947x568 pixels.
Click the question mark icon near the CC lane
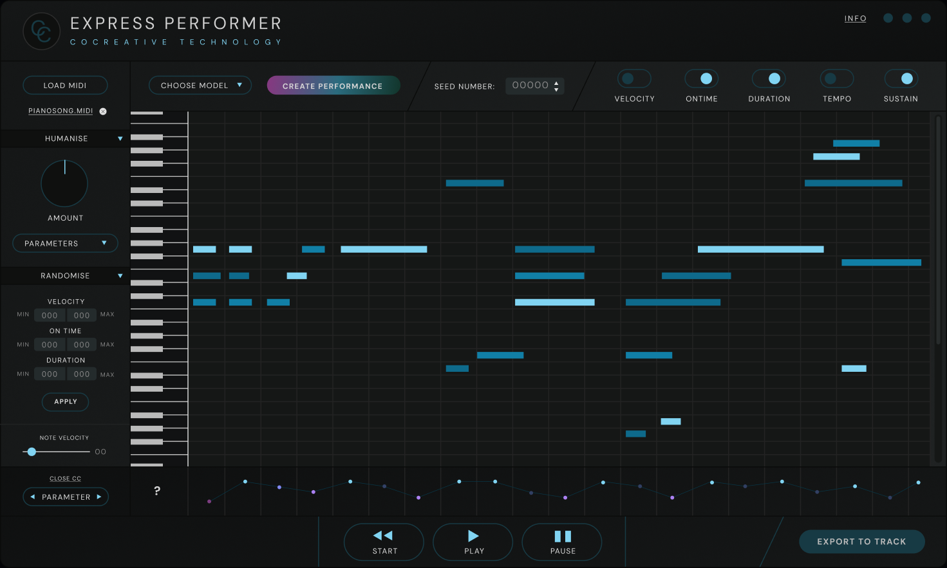(156, 491)
